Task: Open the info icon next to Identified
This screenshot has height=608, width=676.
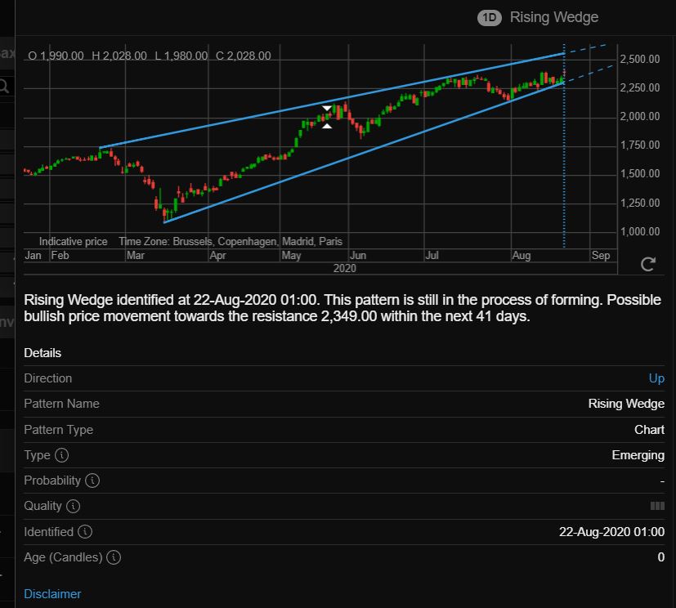Action: (x=85, y=532)
